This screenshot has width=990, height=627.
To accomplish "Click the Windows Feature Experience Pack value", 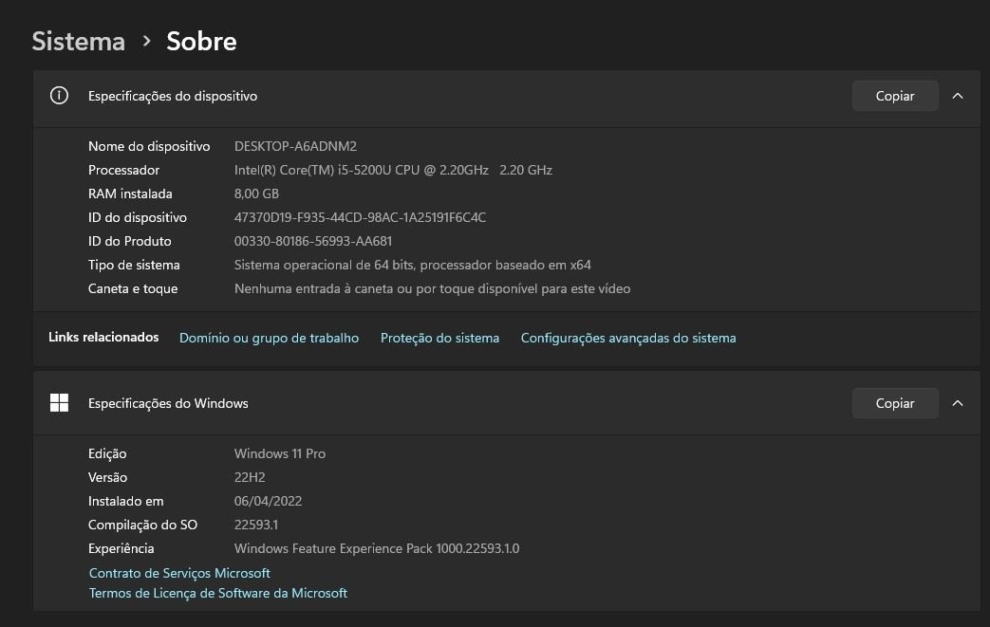I will tap(376, 549).
